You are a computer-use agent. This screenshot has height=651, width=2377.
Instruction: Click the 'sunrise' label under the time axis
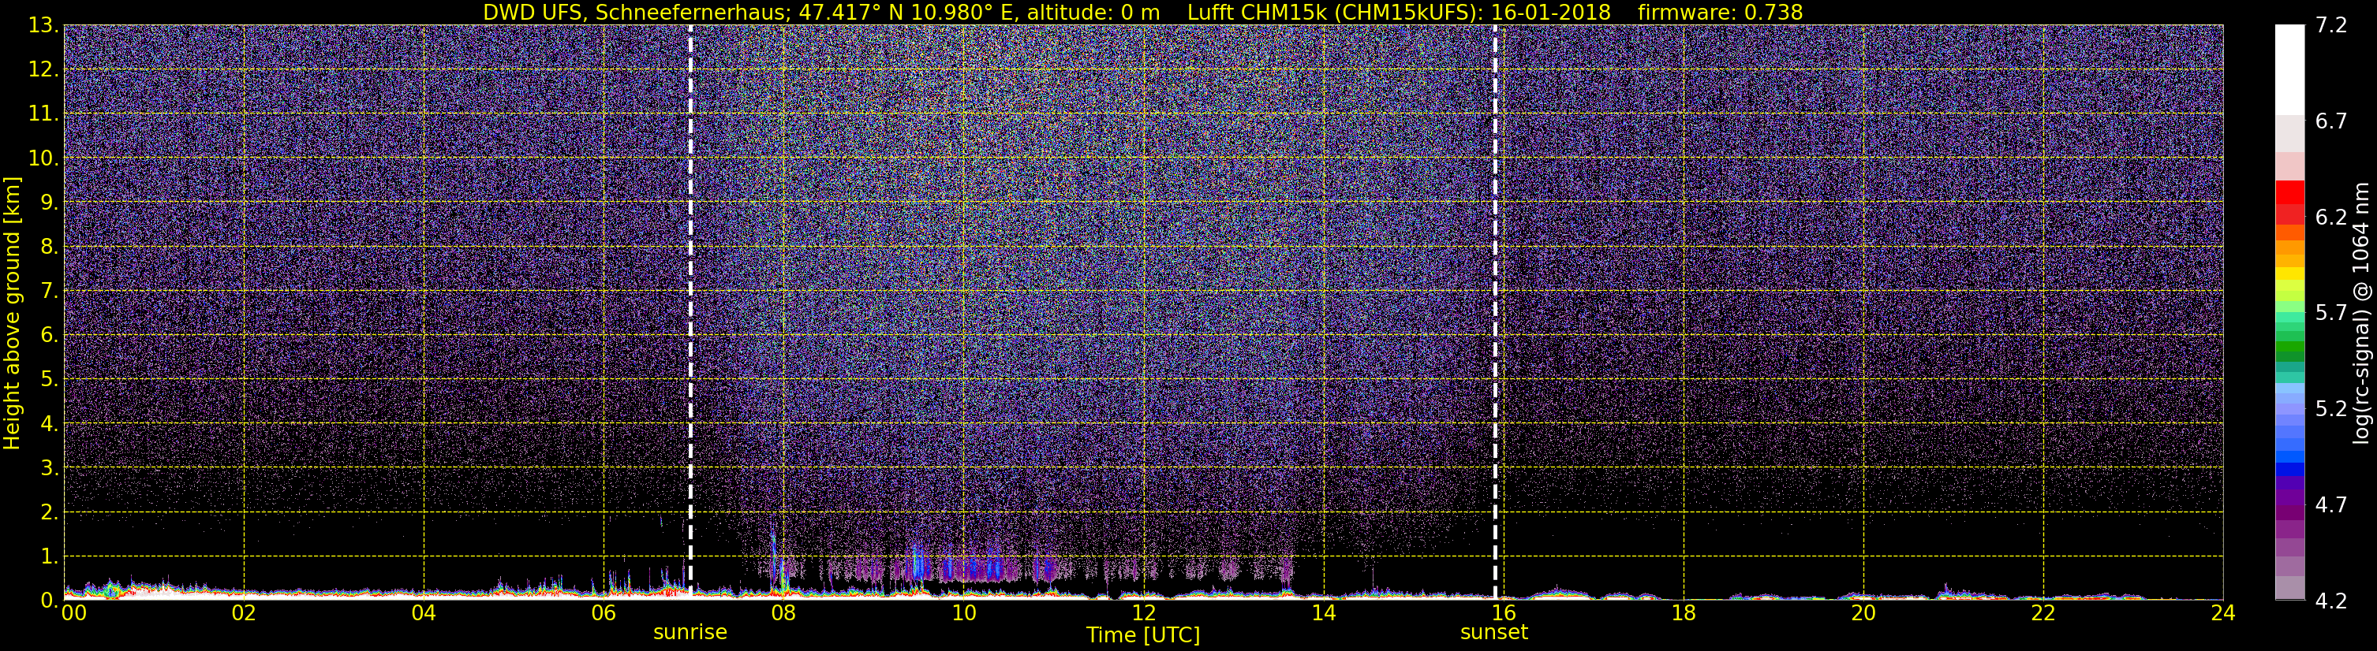click(690, 633)
